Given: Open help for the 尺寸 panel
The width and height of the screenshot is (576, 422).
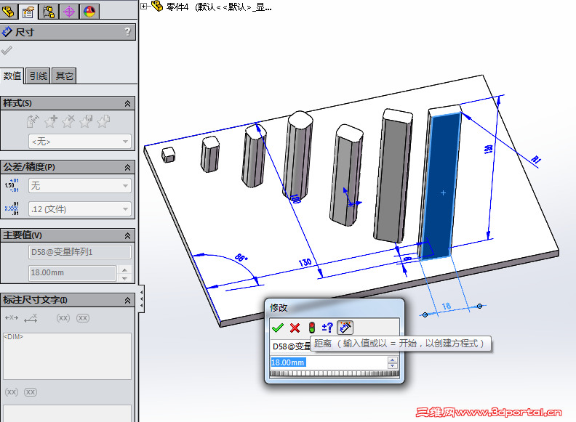Looking at the screenshot, I should (x=127, y=32).
